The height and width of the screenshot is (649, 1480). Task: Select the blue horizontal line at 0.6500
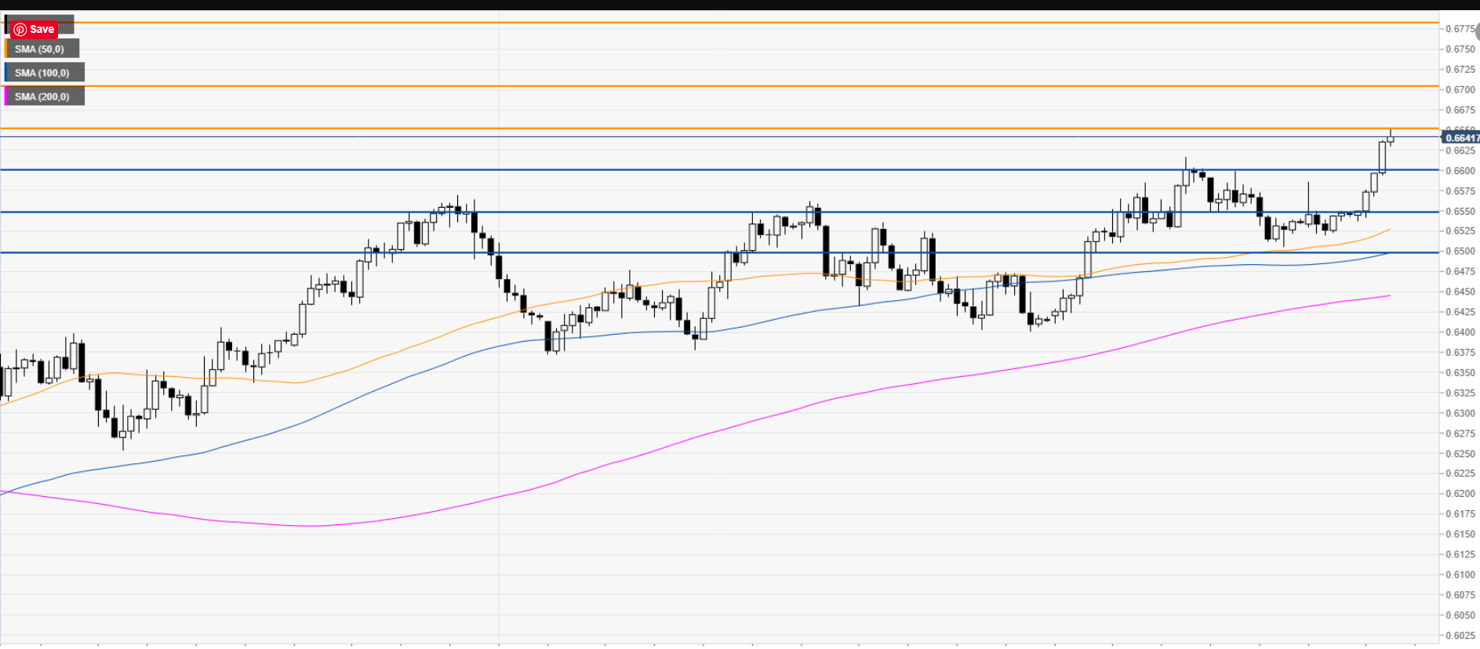719,252
